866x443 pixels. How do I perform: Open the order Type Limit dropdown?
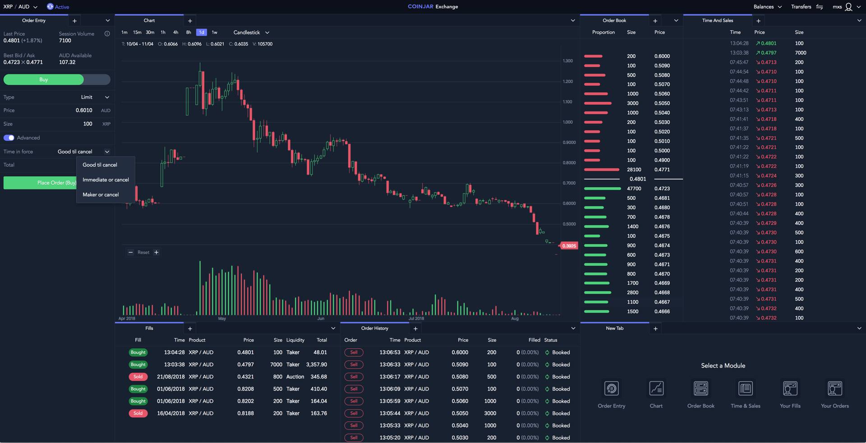[95, 97]
